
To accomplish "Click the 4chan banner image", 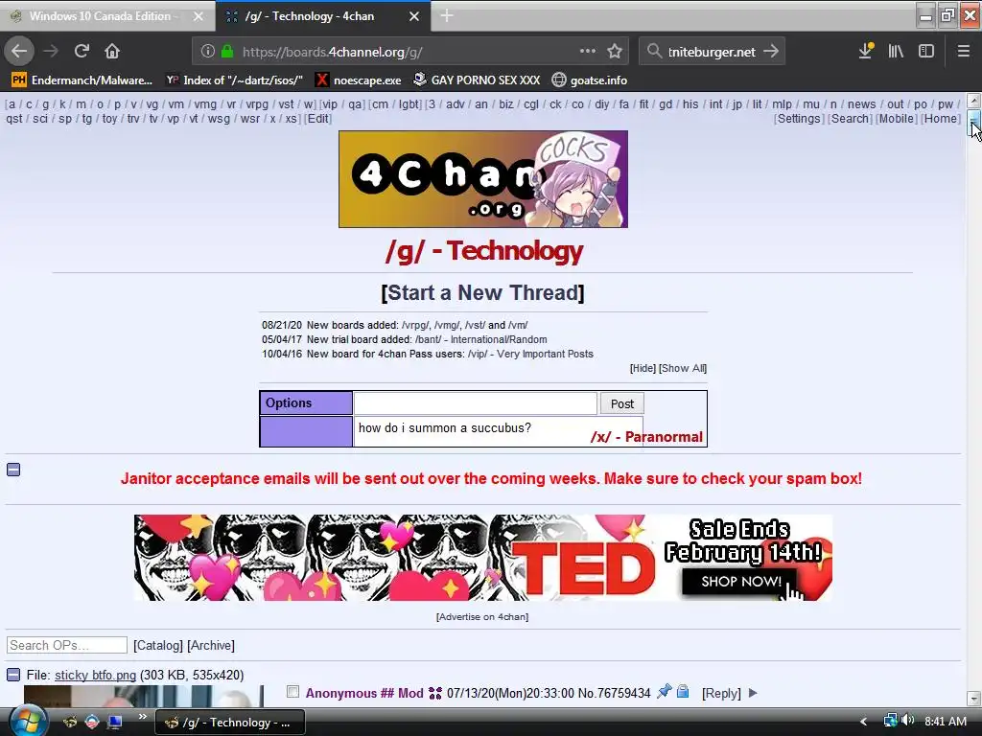I will [483, 179].
